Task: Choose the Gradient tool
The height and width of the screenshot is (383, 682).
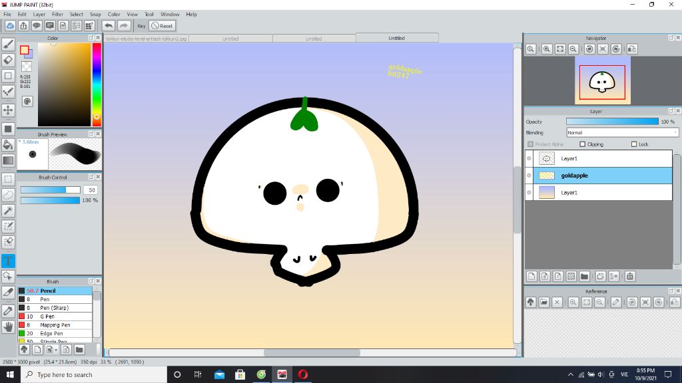Action: coord(8,160)
